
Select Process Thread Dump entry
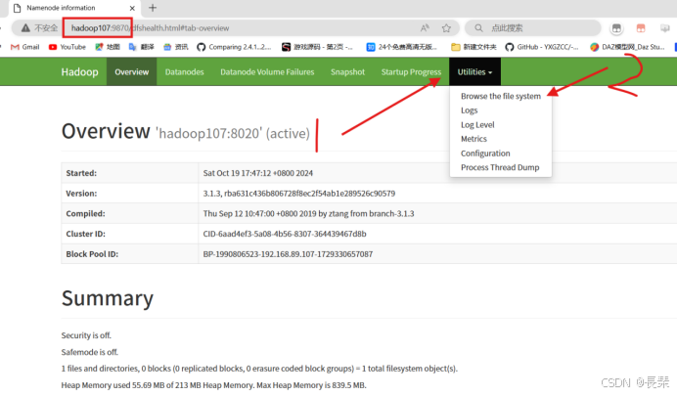pyautogui.click(x=500, y=167)
